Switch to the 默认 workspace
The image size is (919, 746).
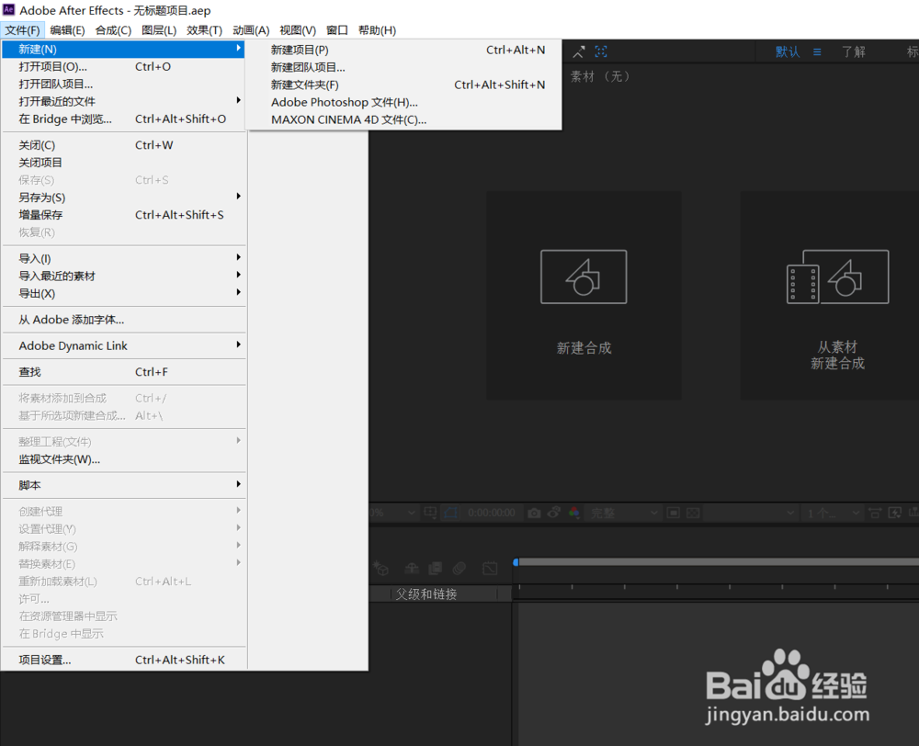point(788,51)
